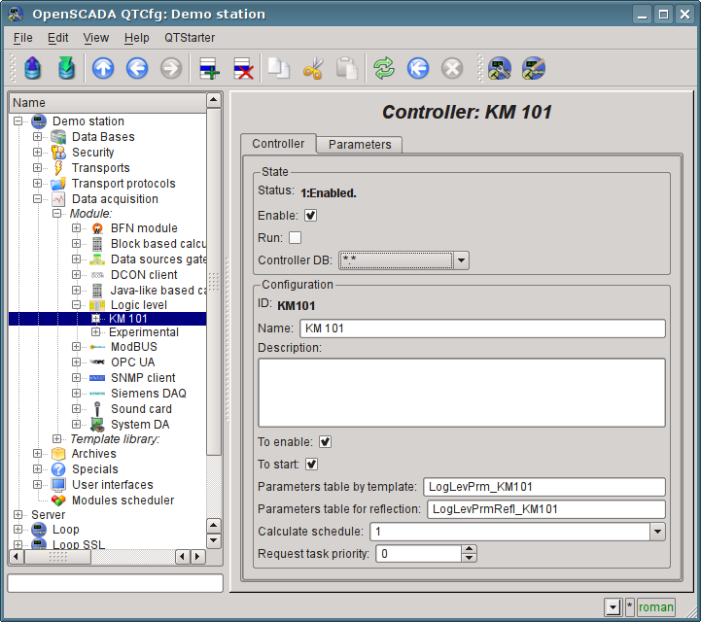
Task: Select Modules scheduler in the tree
Action: [123, 501]
